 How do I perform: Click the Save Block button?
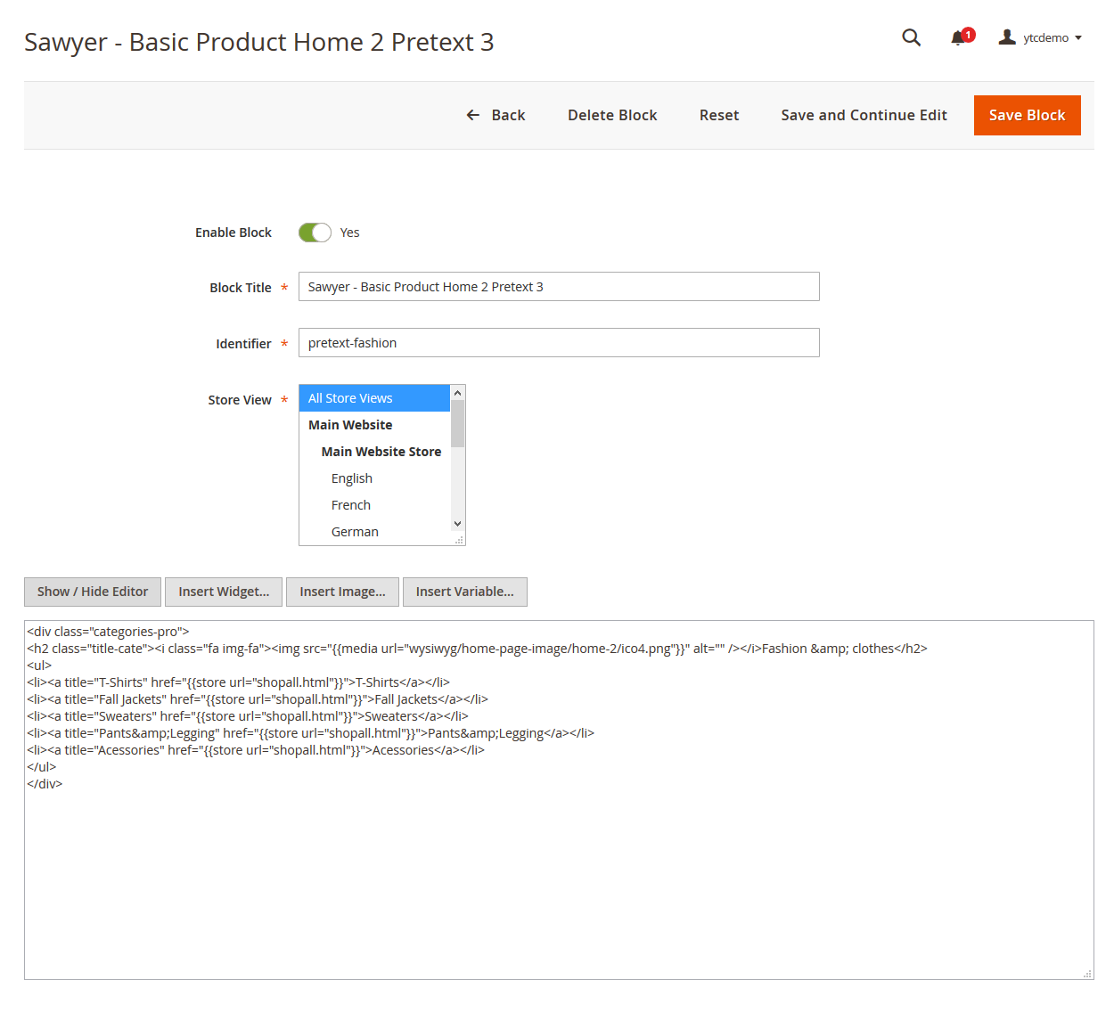pyautogui.click(x=1027, y=115)
